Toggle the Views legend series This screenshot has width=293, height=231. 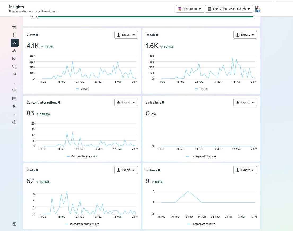click(82, 89)
